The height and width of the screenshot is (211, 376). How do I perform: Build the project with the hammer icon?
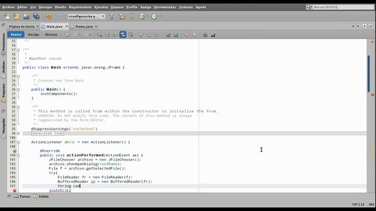click(x=112, y=16)
